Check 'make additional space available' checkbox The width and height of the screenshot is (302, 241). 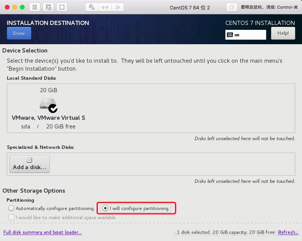[11, 217]
